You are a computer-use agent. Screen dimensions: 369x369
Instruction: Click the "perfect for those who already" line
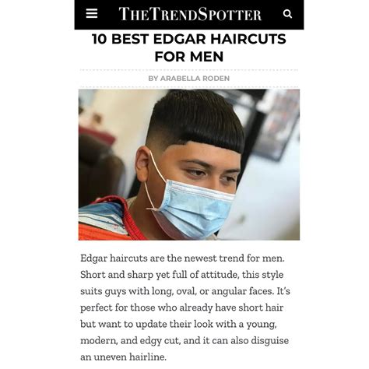pyautogui.click(x=181, y=307)
